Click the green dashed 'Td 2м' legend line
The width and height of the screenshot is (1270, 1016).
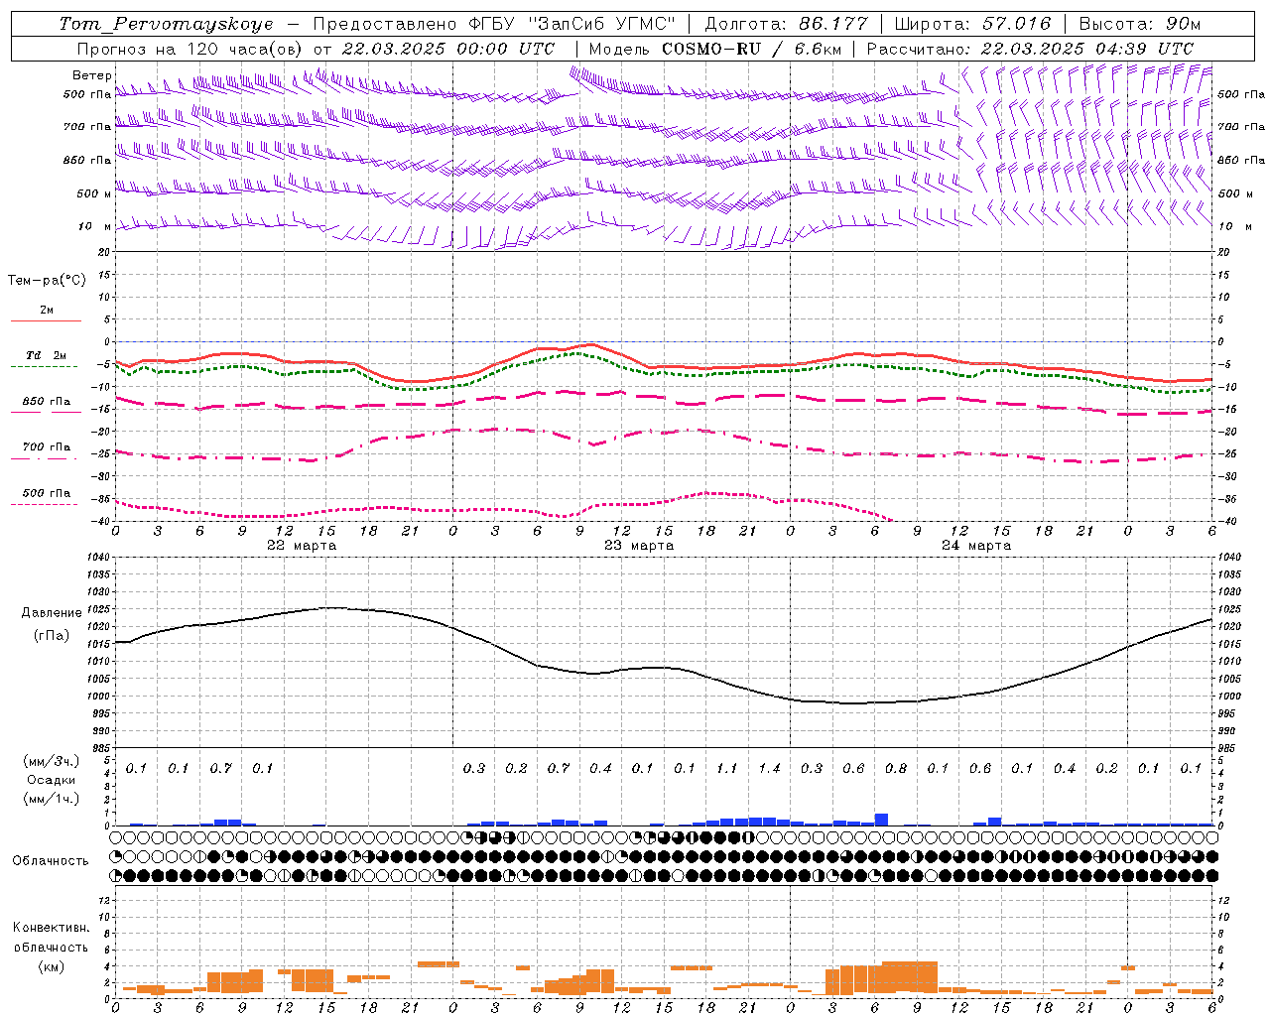pyautogui.click(x=44, y=367)
